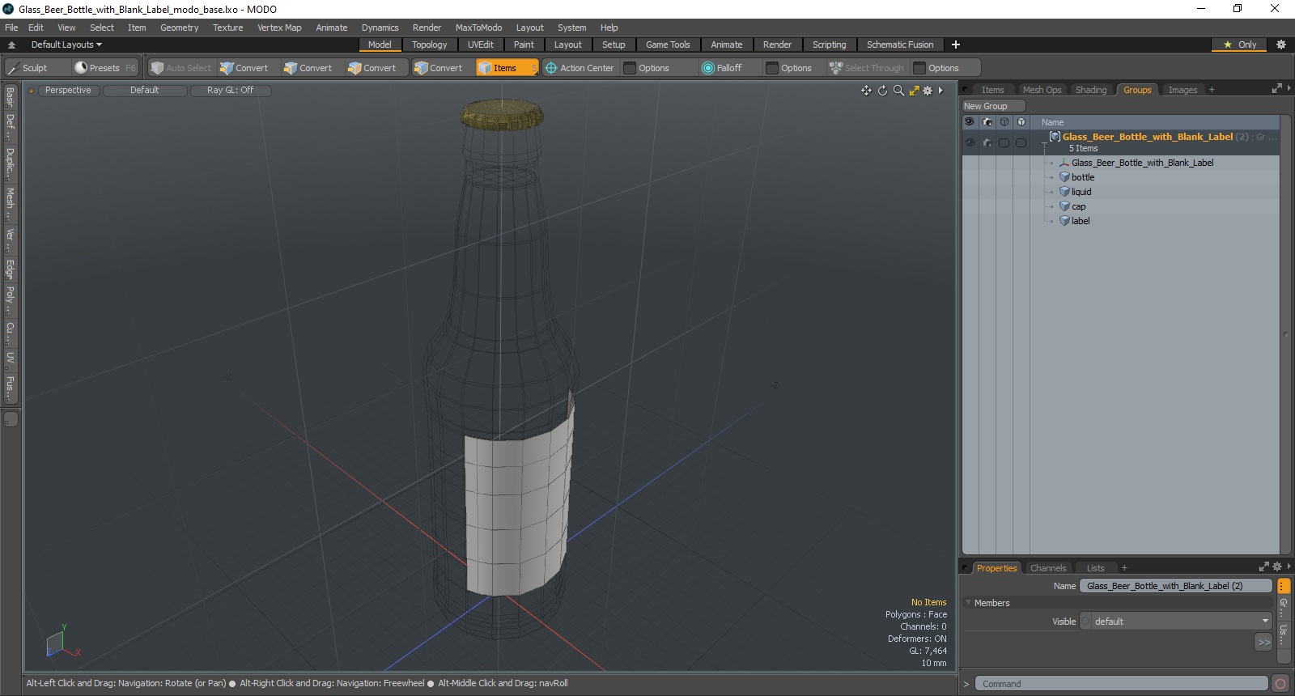1295x696 pixels.
Task: Toggle the Only star filter
Action: point(1239,45)
